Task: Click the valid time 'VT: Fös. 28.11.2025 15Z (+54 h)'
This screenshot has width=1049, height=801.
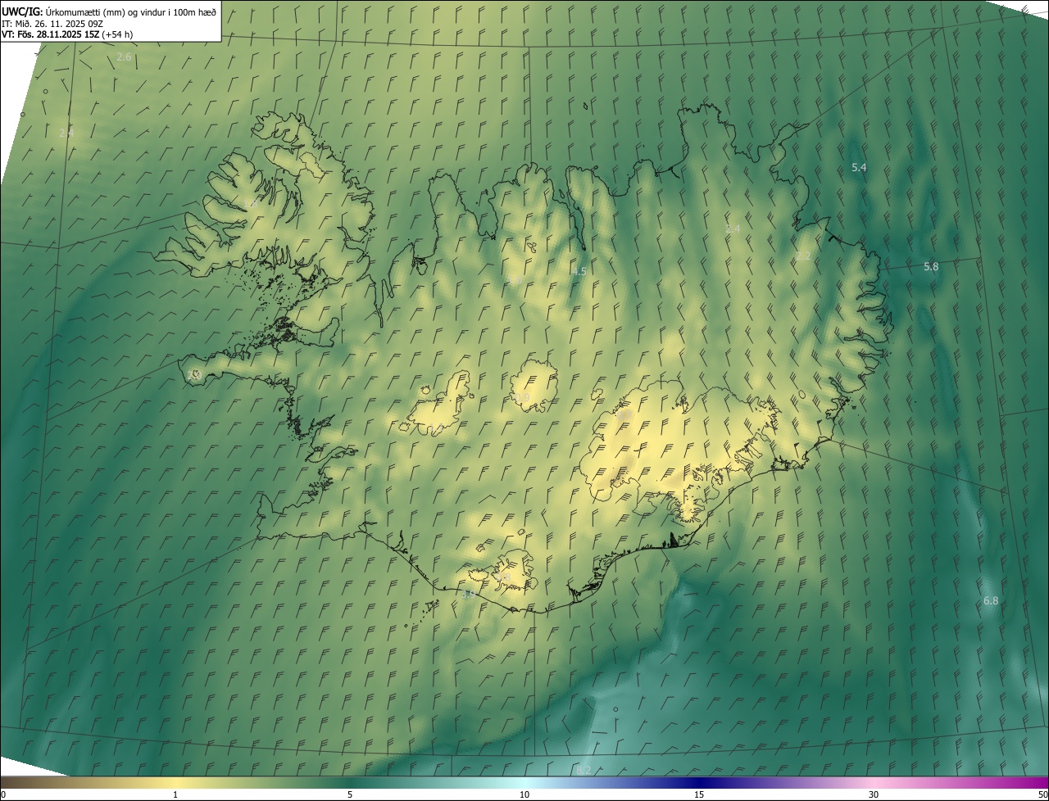Action: tap(67, 34)
